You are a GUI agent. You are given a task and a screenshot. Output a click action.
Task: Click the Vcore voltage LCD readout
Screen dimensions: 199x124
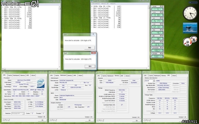(157, 9)
